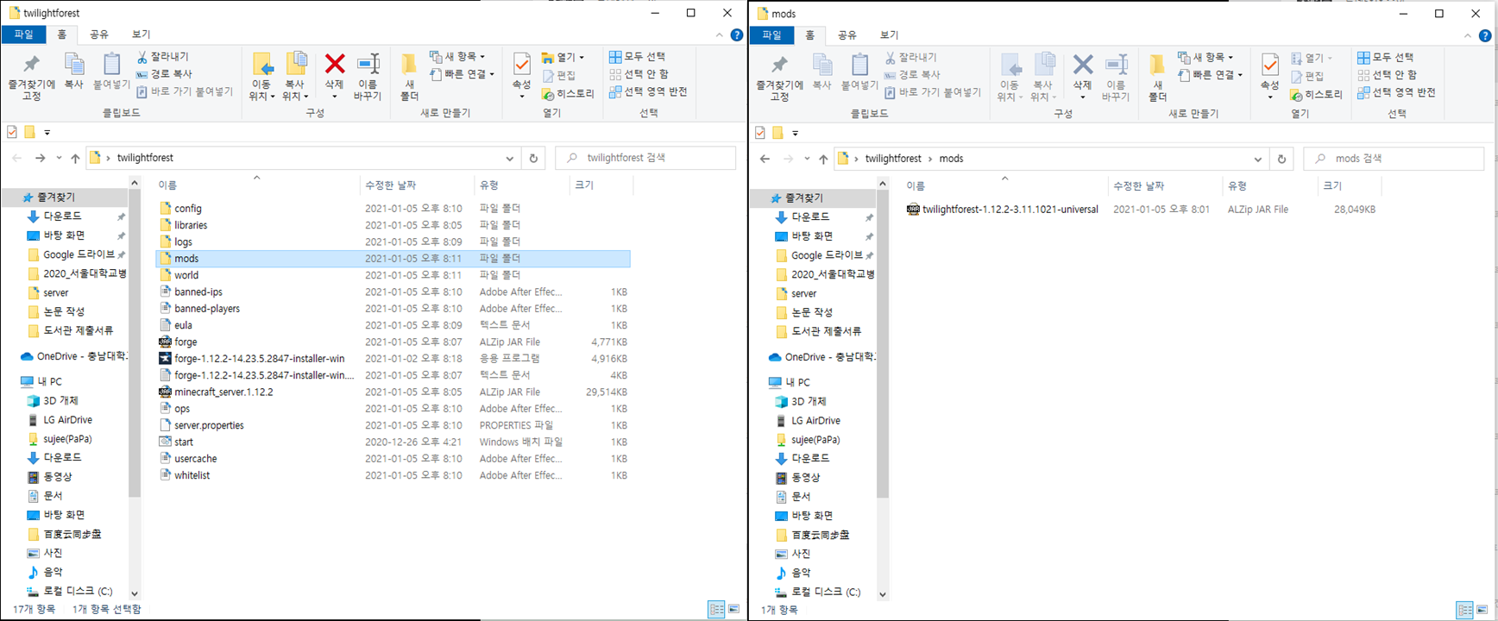Click Rename (이름 바꾸기) in twilightforest window
1498x621 pixels.
[368, 77]
